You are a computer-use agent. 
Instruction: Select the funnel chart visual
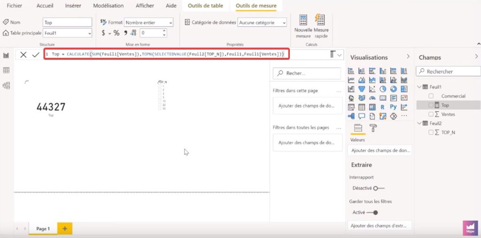coord(362,89)
